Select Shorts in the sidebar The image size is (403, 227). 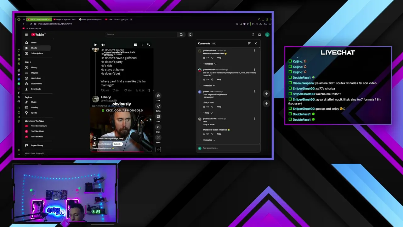coord(37,48)
